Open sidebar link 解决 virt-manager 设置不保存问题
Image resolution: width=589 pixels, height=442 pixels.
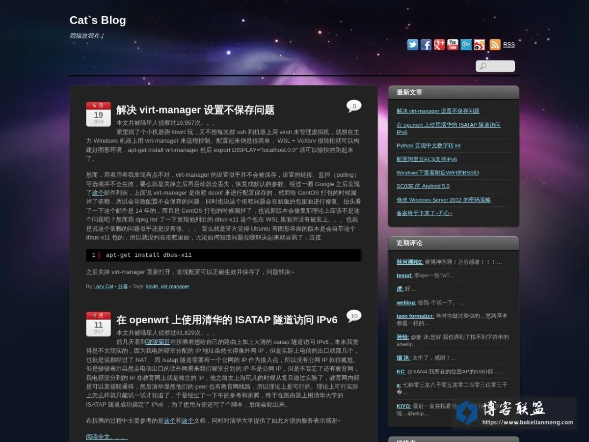click(x=438, y=111)
